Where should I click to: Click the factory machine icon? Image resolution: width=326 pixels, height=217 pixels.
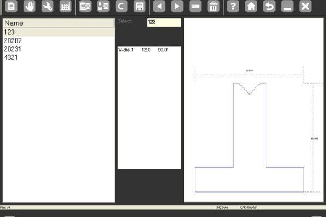[65, 7]
